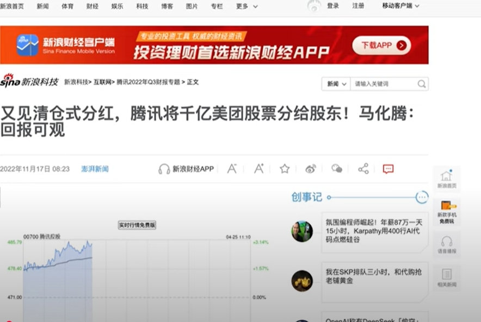
Task: Click the 新浪首页 home sidebar icon
Action: point(447,179)
